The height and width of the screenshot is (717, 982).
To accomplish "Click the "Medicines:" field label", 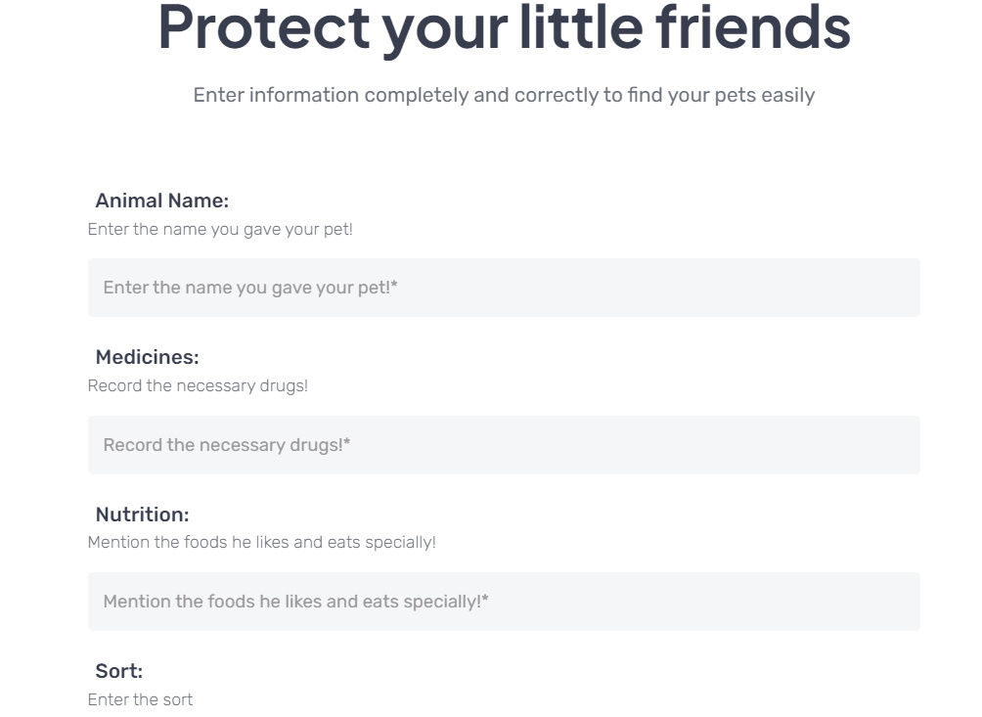I will 147,357.
